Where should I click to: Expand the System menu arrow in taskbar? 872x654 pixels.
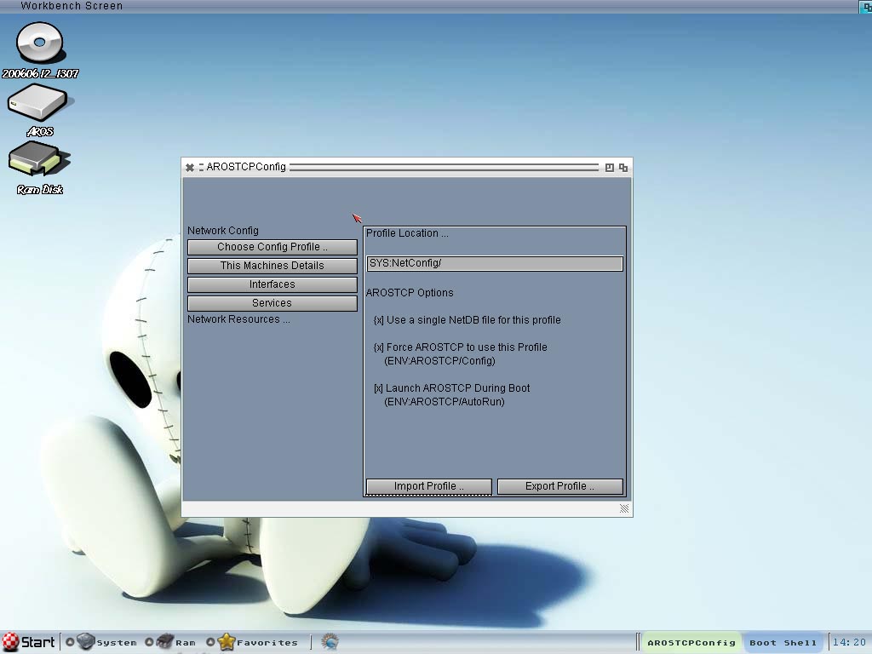tap(70, 642)
